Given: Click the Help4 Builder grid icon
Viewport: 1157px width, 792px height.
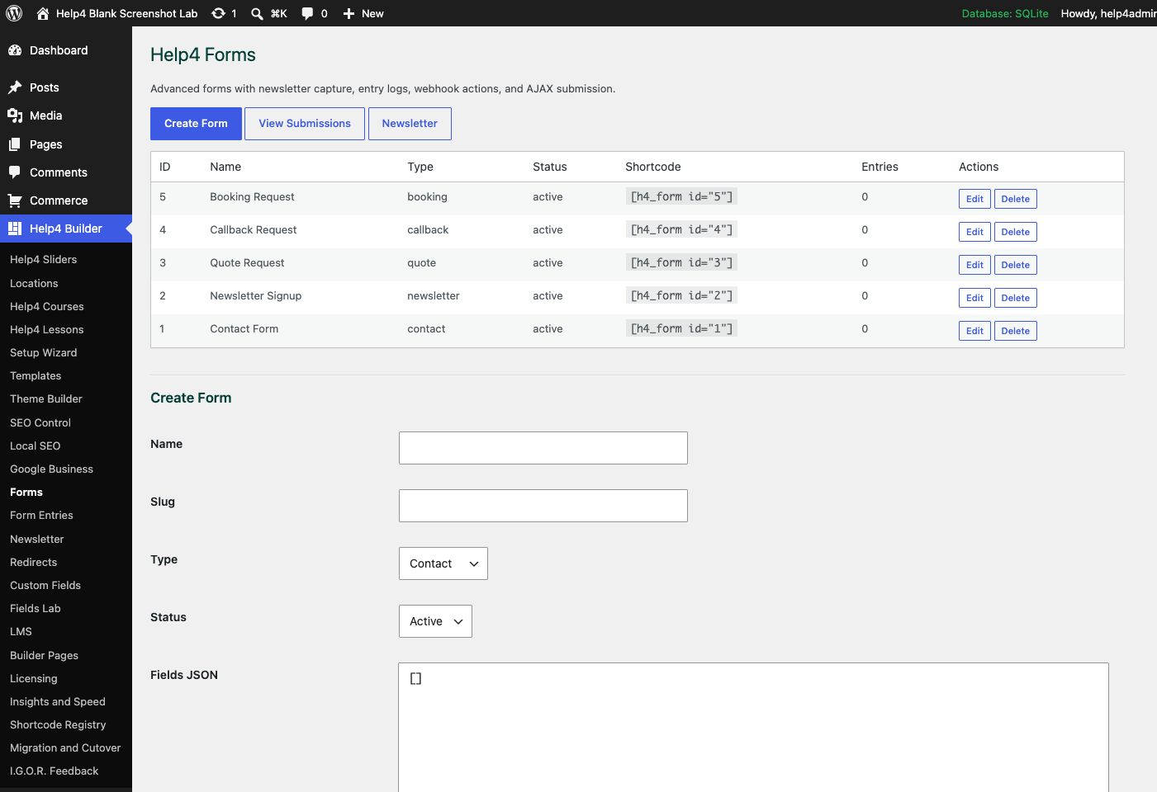Looking at the screenshot, I should pos(15,229).
